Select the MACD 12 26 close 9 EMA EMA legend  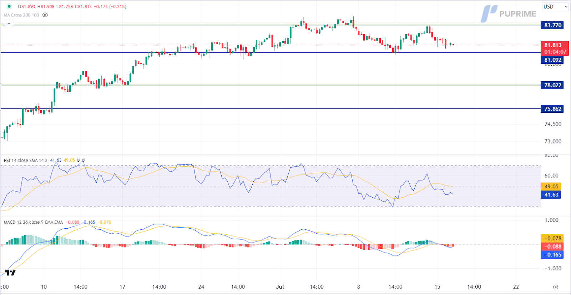pos(33,222)
